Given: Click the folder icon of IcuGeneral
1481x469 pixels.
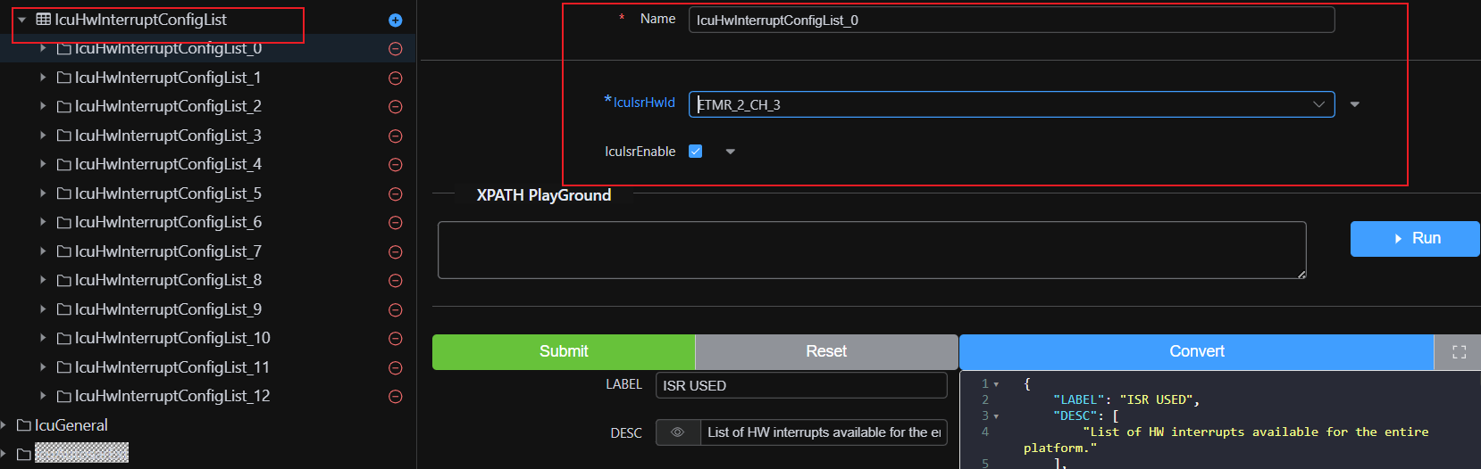Looking at the screenshot, I should (x=24, y=425).
